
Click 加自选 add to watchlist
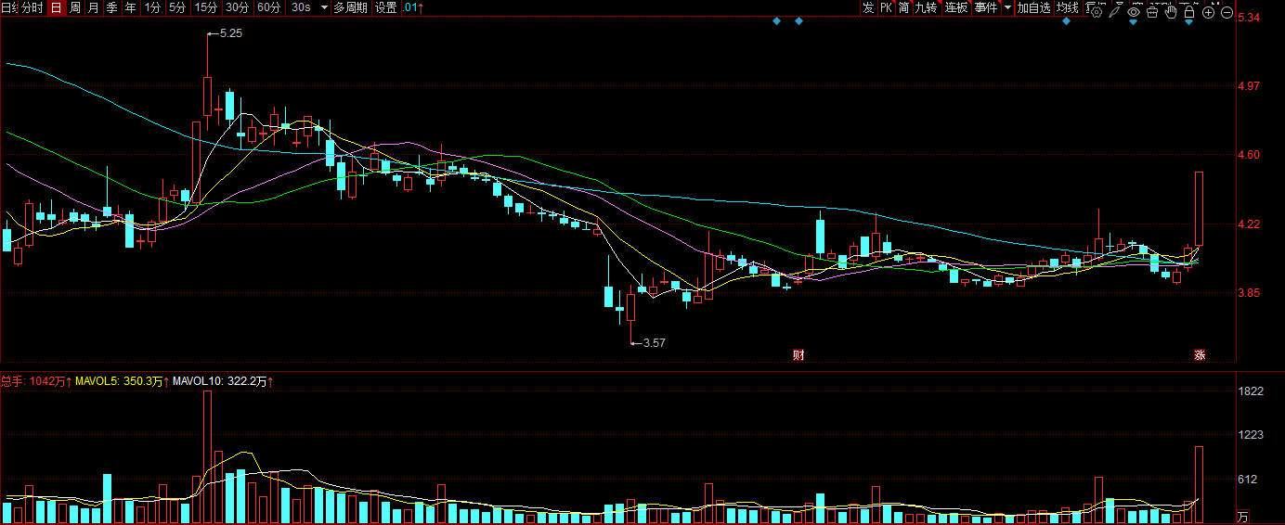(1033, 7)
